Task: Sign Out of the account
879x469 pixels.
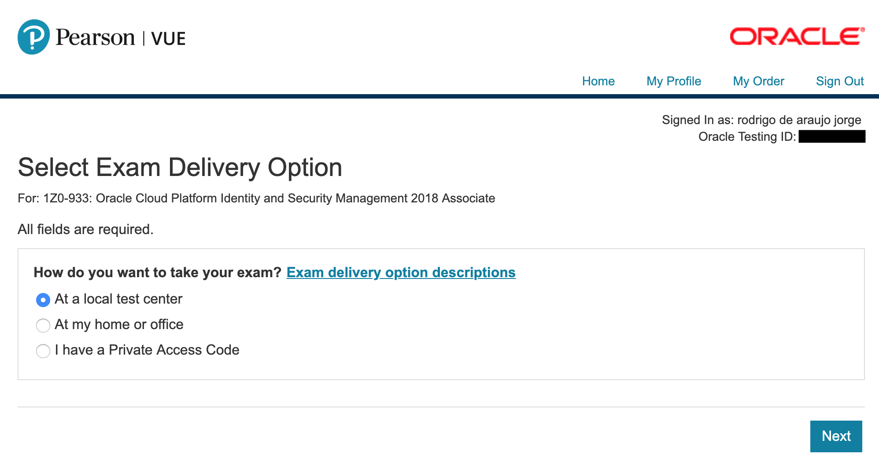Action: pyautogui.click(x=840, y=81)
